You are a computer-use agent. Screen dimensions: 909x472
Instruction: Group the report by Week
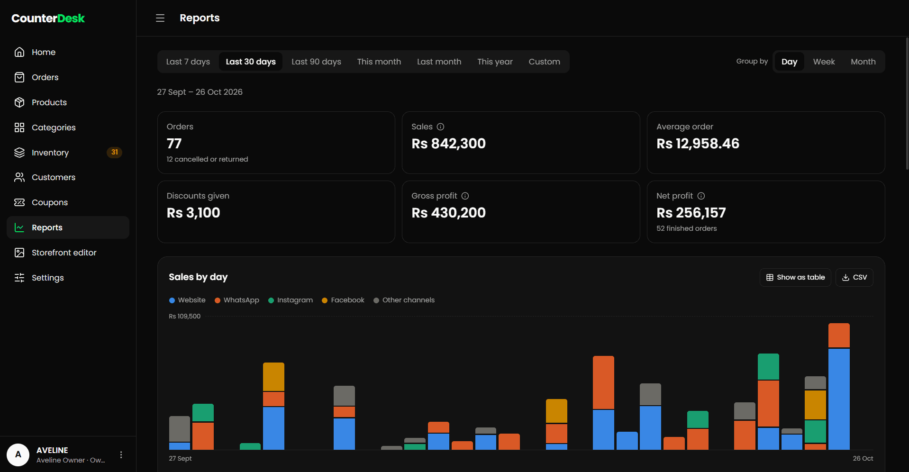click(824, 62)
